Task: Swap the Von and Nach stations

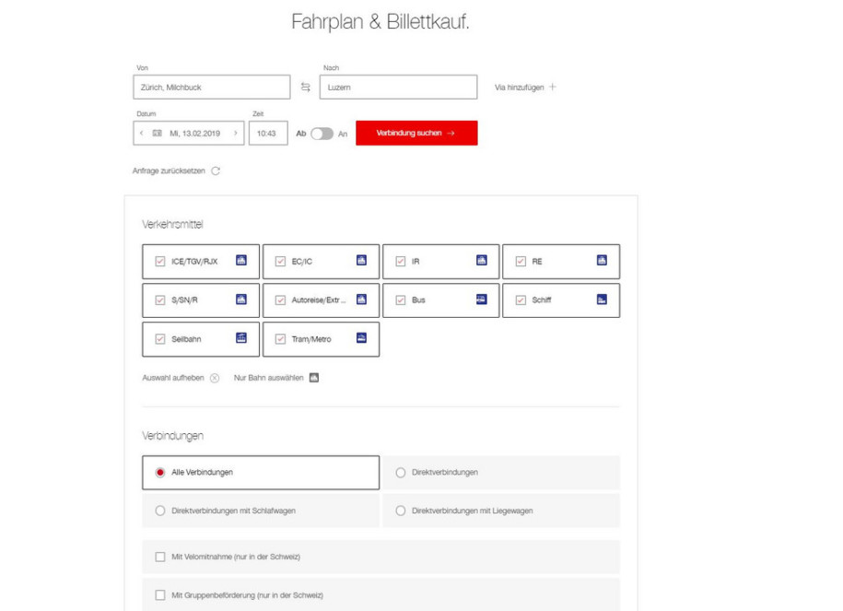Action: point(305,88)
